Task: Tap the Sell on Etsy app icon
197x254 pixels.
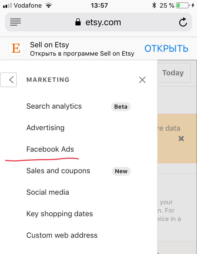Action: point(16,48)
